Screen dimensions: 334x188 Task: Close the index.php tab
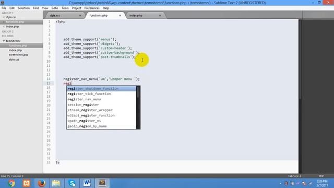click(160, 16)
